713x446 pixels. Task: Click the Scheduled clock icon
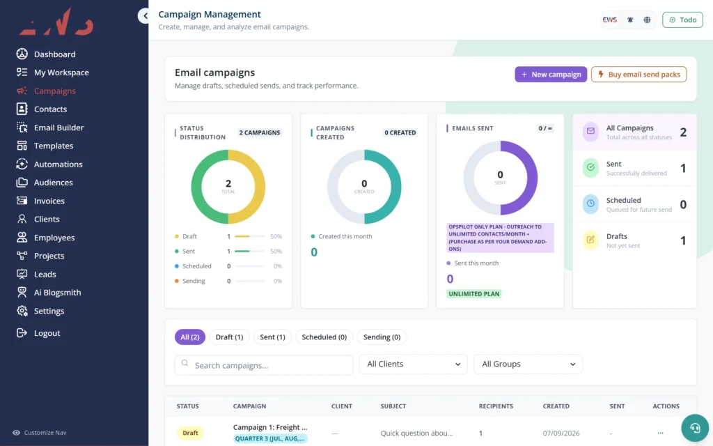[x=590, y=204]
